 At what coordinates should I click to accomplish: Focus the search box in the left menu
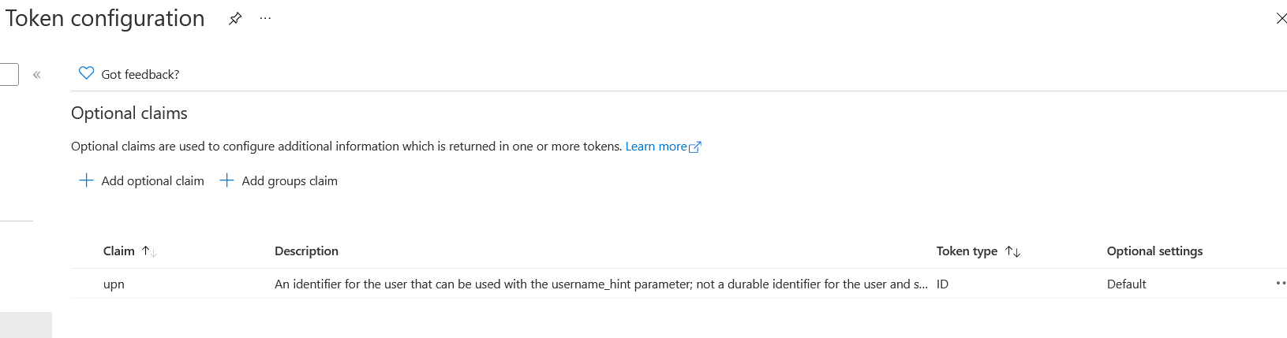coord(8,75)
